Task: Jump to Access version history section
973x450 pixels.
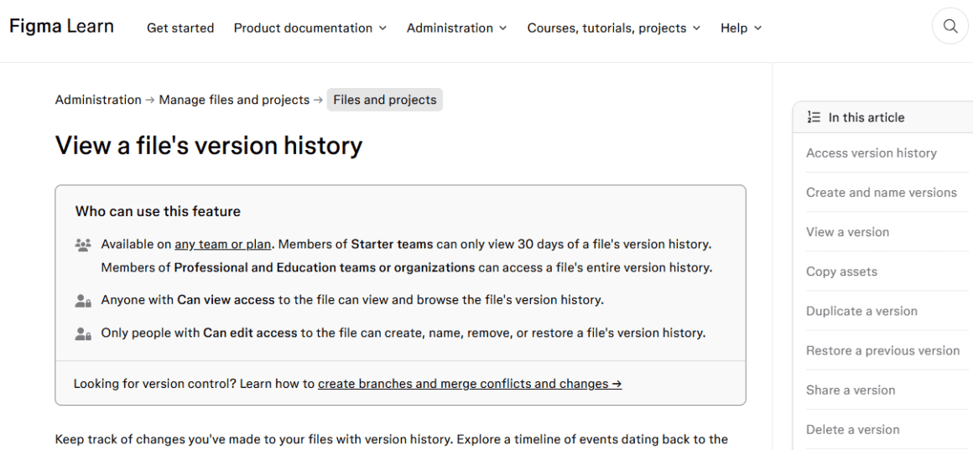Action: [872, 153]
